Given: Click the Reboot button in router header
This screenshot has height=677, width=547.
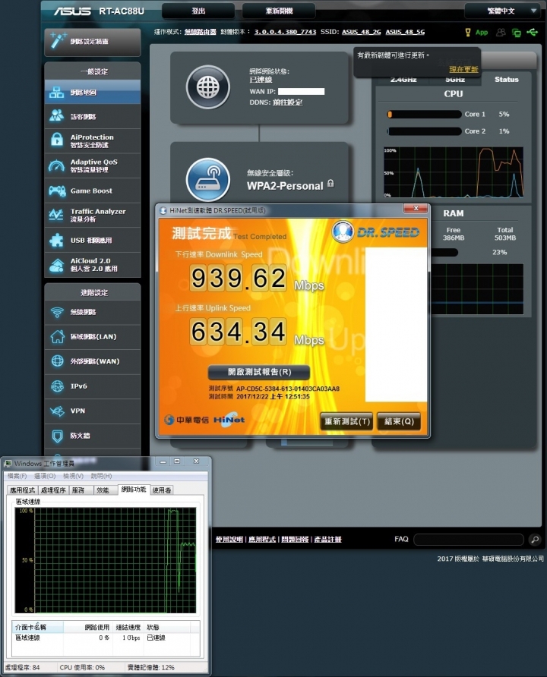Looking at the screenshot, I should click(279, 11).
